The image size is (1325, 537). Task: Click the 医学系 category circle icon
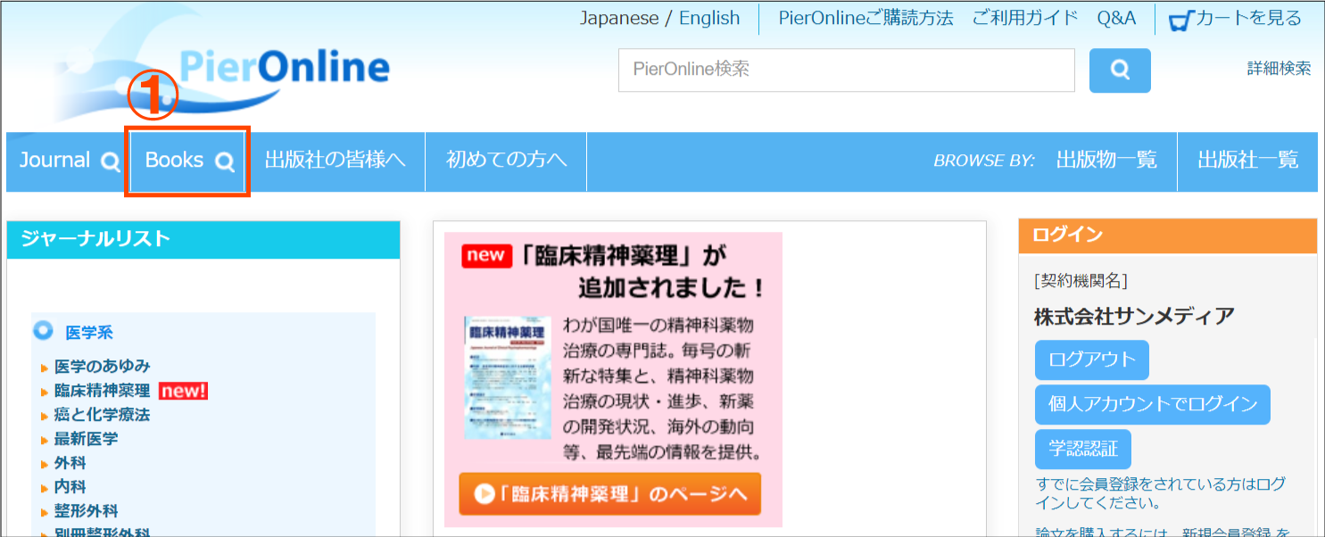(43, 331)
